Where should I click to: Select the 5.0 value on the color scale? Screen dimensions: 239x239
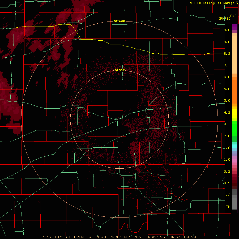tap(227, 101)
